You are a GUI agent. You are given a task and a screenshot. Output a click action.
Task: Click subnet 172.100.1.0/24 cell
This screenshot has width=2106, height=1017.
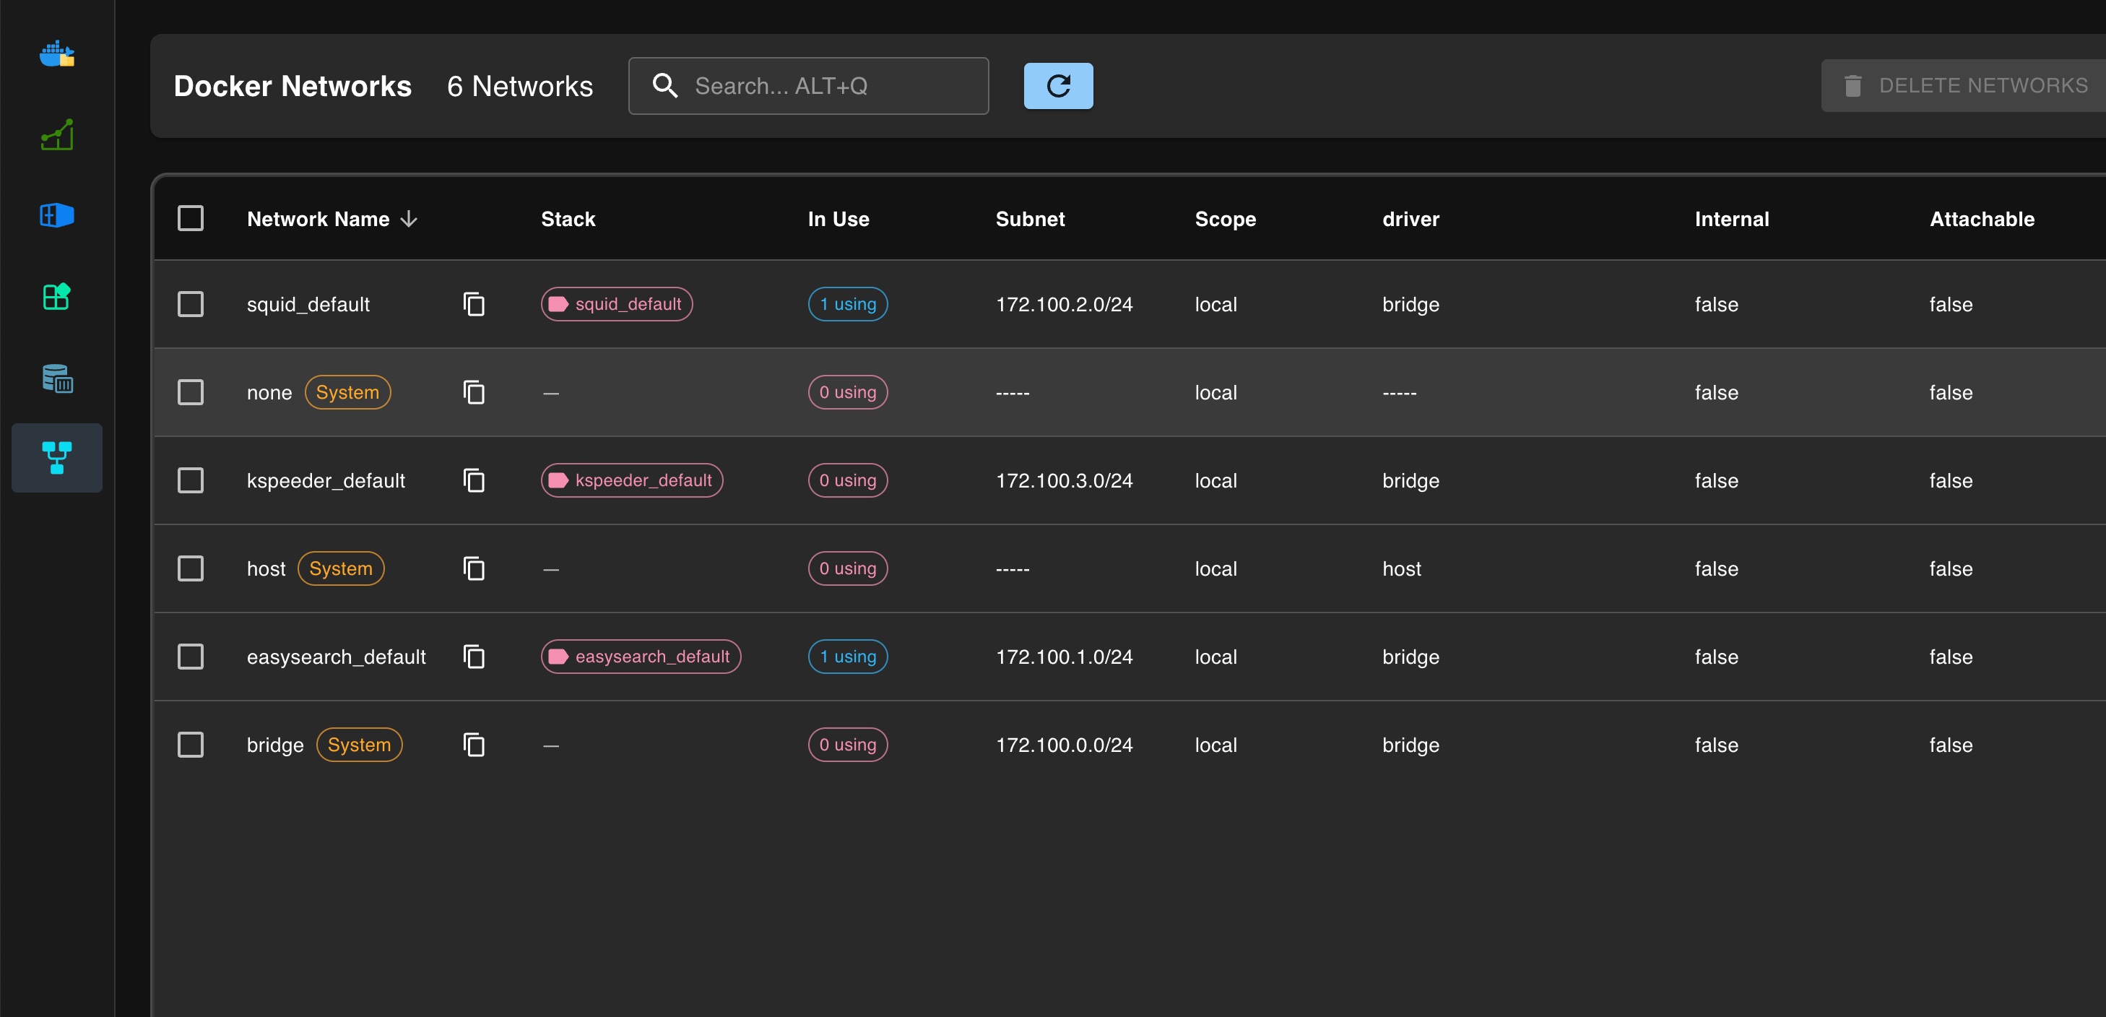point(1065,657)
